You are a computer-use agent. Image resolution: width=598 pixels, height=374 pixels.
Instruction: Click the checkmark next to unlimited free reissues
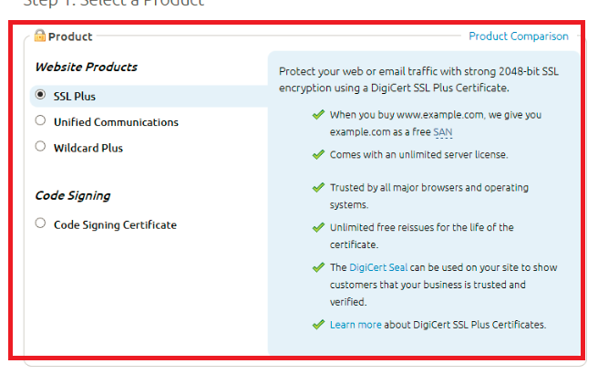(318, 227)
